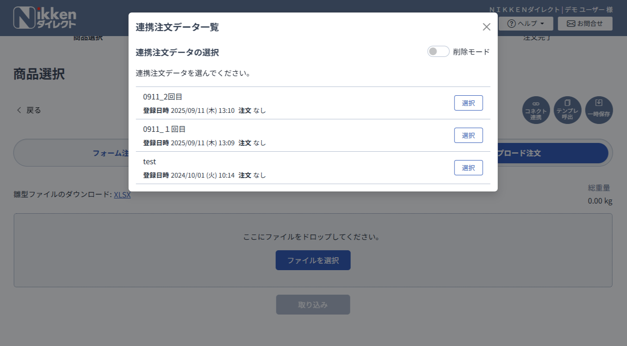Image resolution: width=627 pixels, height=346 pixels.
Task: Click the Nikken ダイレクト logo
Action: (x=45, y=18)
